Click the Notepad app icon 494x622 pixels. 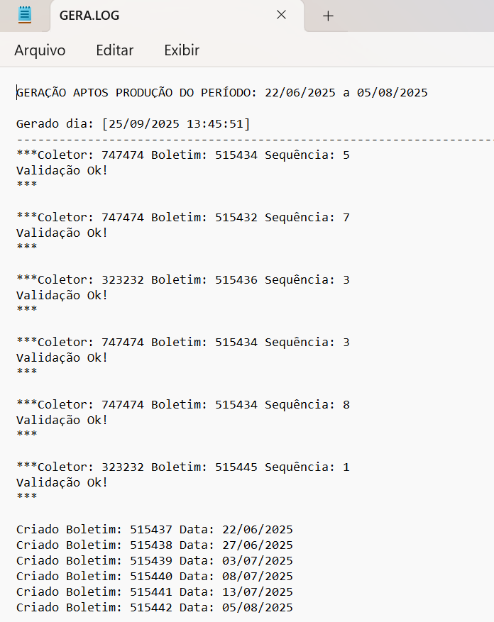point(25,15)
